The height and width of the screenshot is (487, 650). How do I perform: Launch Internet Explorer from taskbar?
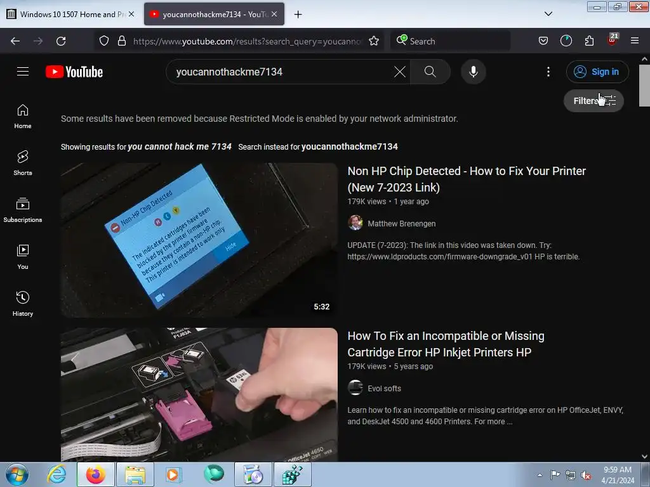[x=56, y=474]
